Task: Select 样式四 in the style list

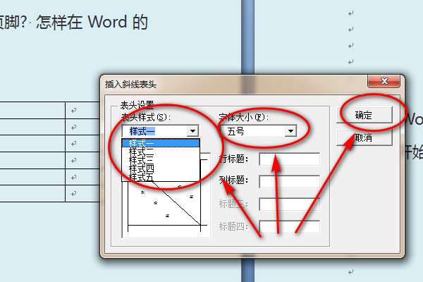Action: pos(161,169)
